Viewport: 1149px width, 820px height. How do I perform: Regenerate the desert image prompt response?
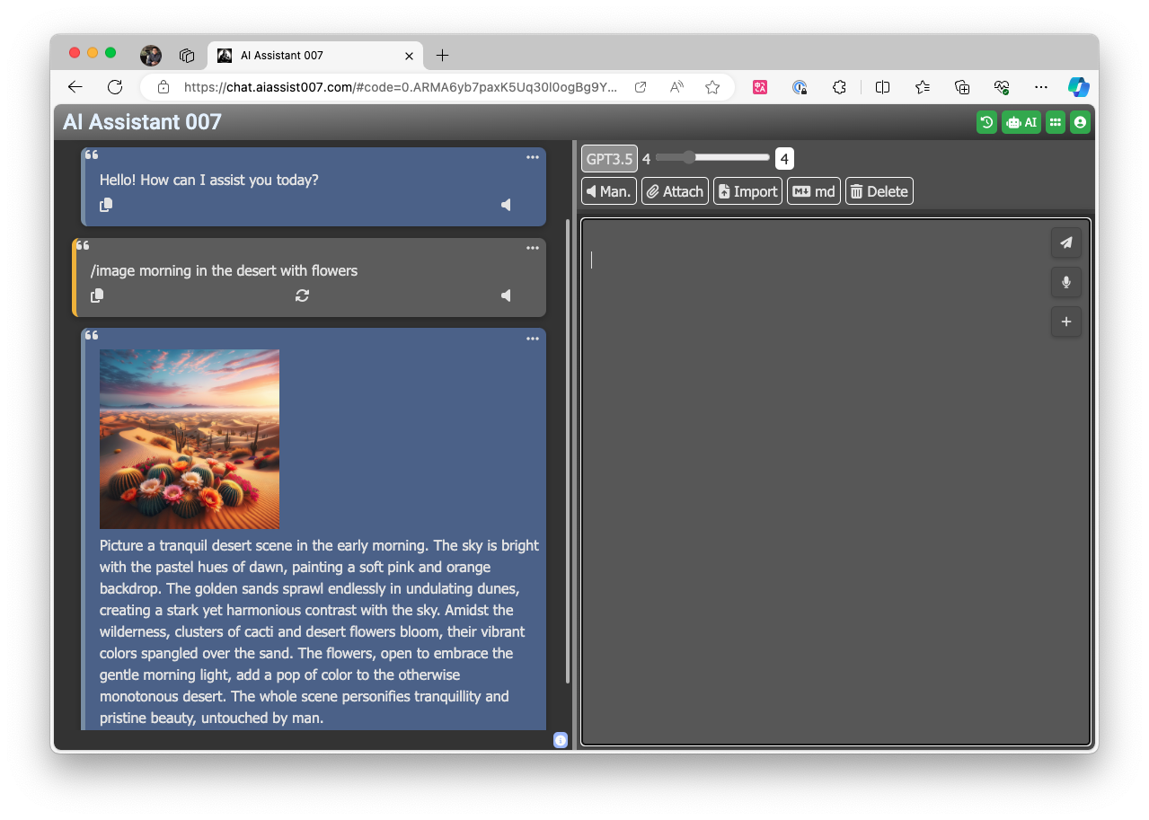302,295
